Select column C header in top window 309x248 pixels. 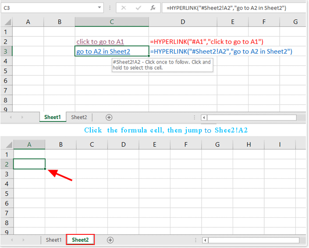[x=112, y=21]
